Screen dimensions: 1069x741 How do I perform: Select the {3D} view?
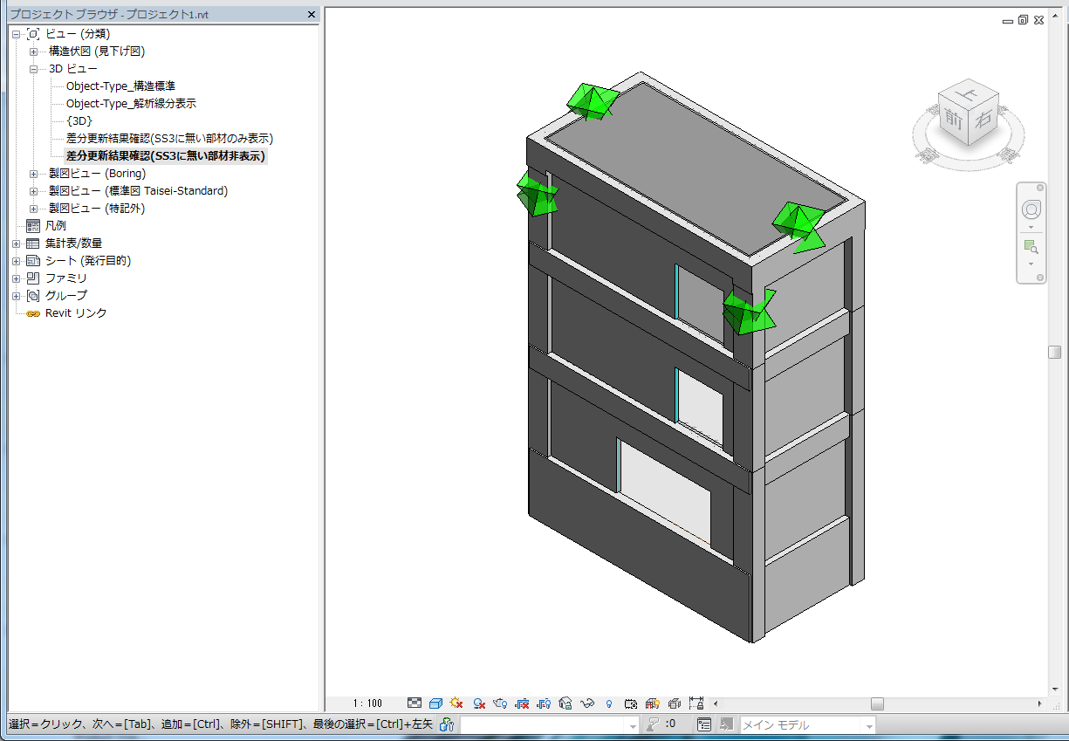click(x=79, y=121)
